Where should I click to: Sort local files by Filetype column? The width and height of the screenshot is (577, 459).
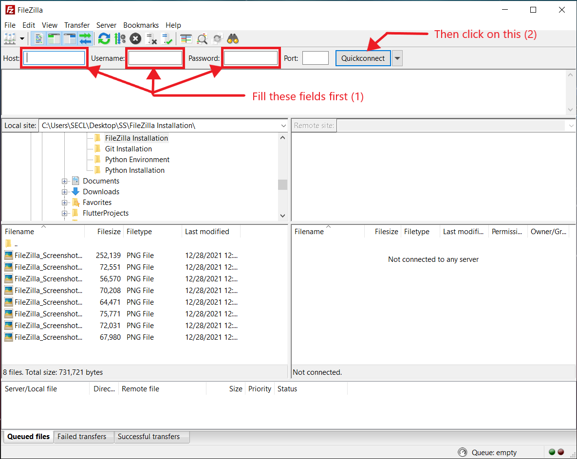coord(153,231)
